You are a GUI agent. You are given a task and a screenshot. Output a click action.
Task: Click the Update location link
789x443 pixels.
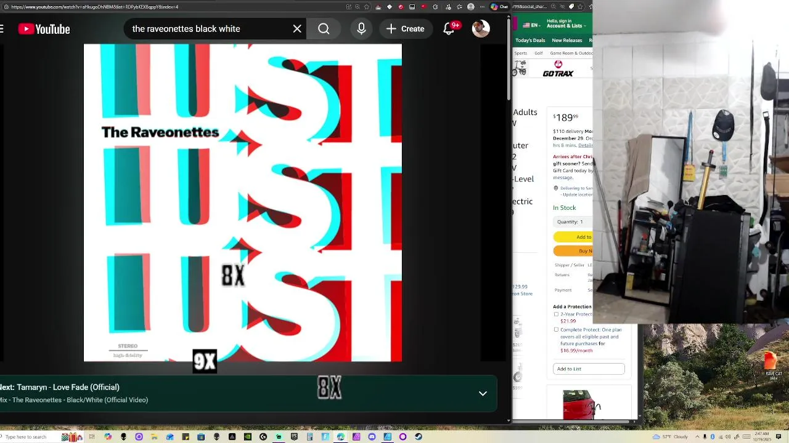[576, 194]
